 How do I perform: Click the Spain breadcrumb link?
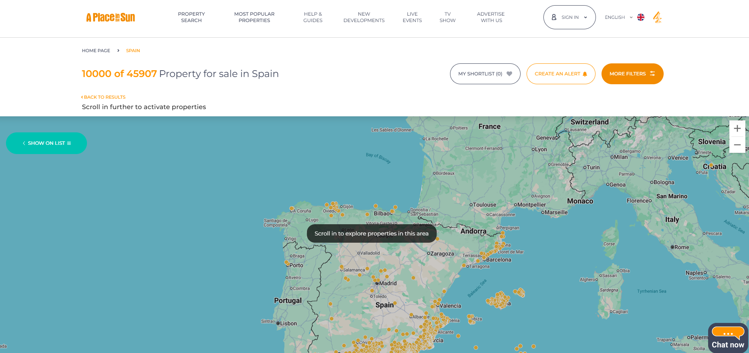133,51
